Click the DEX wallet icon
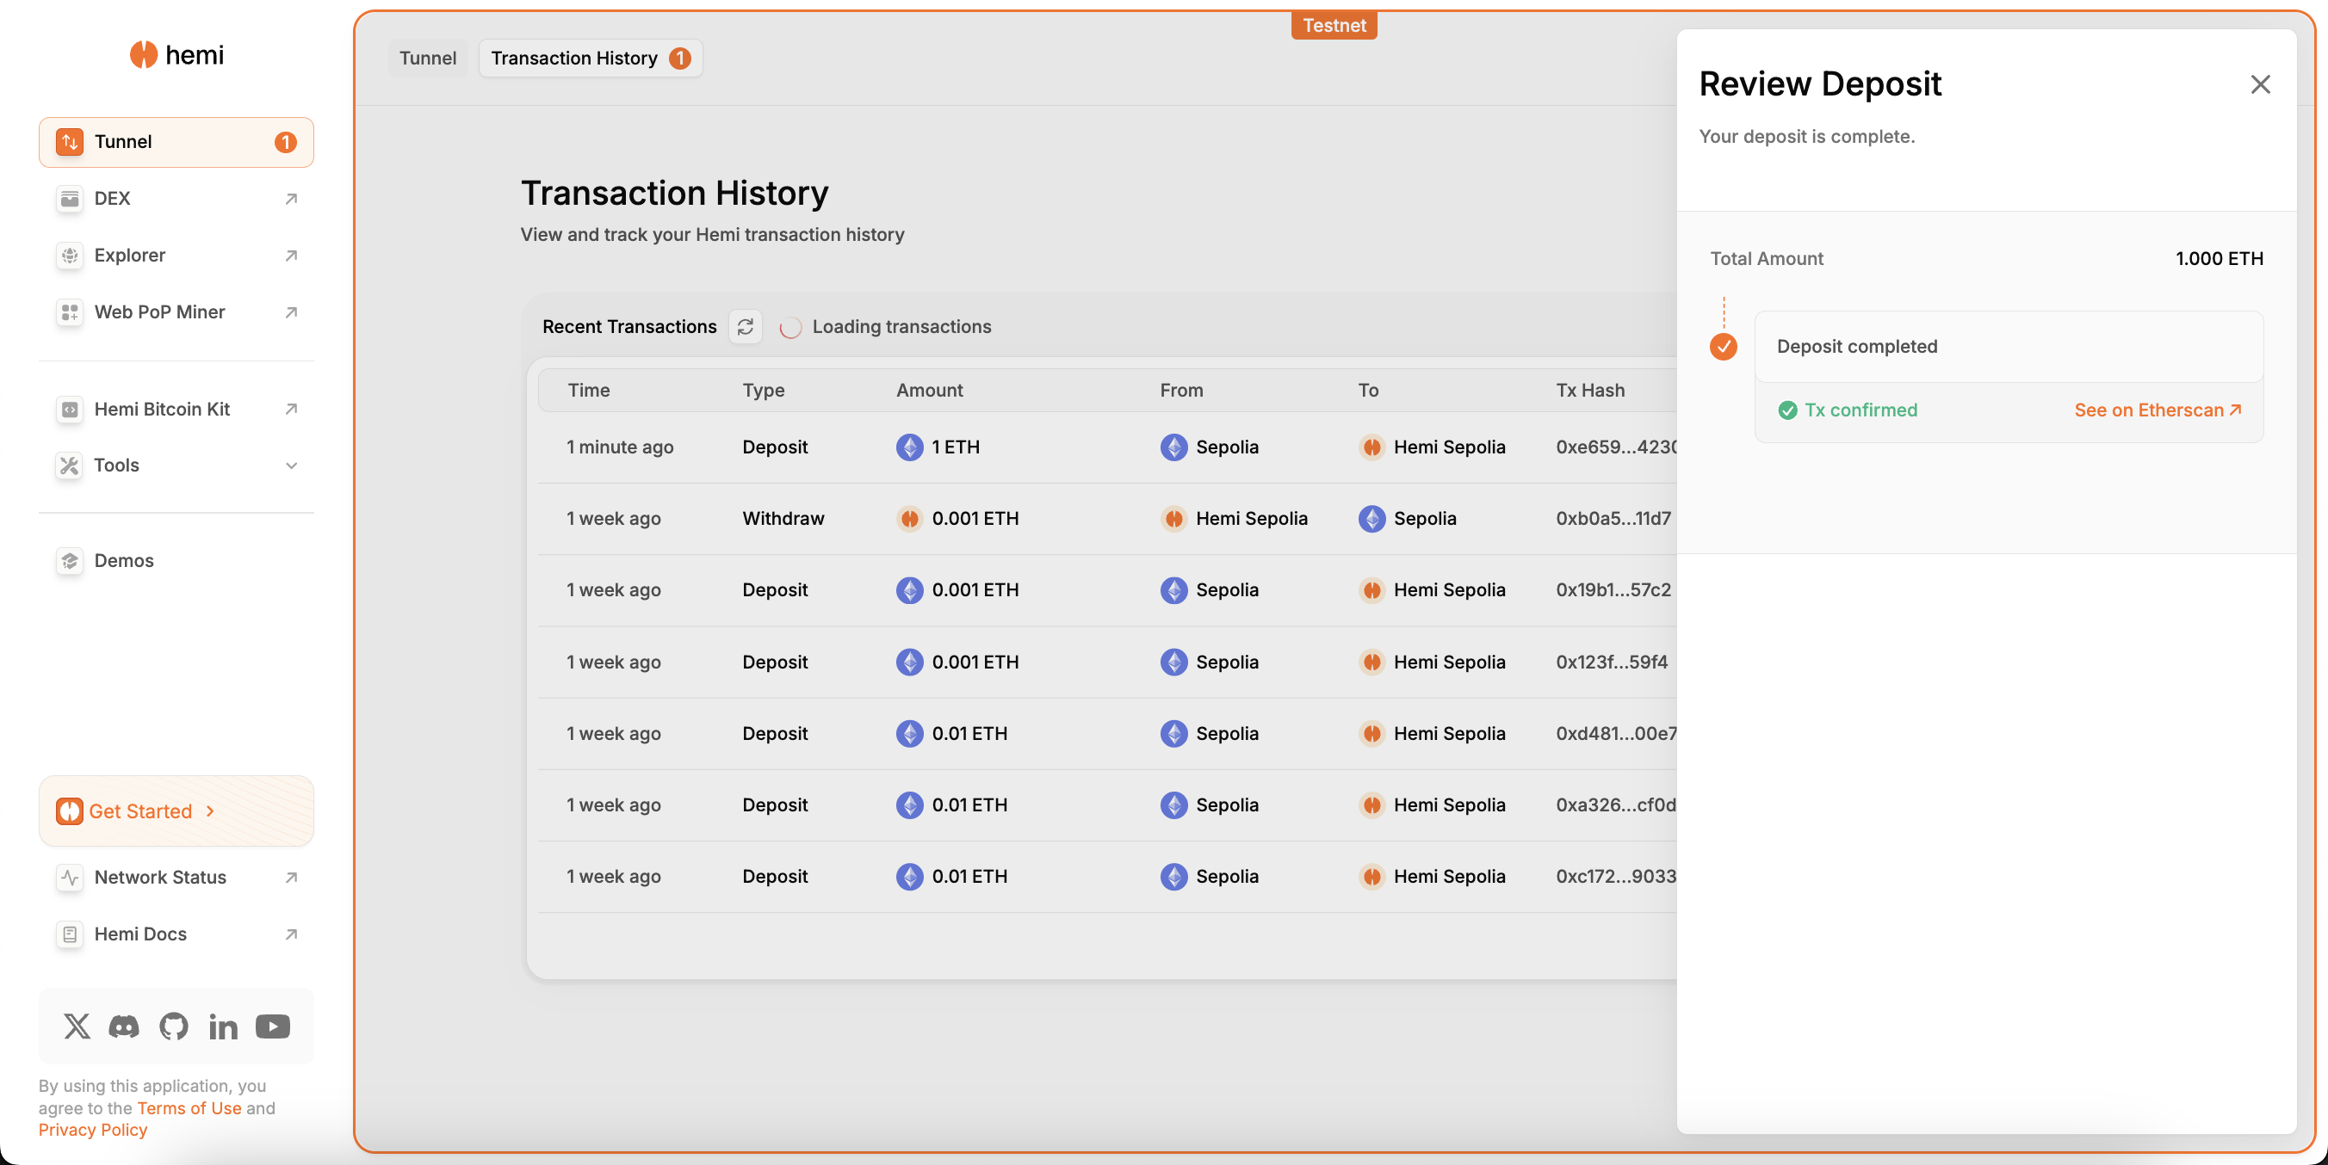 point(70,199)
